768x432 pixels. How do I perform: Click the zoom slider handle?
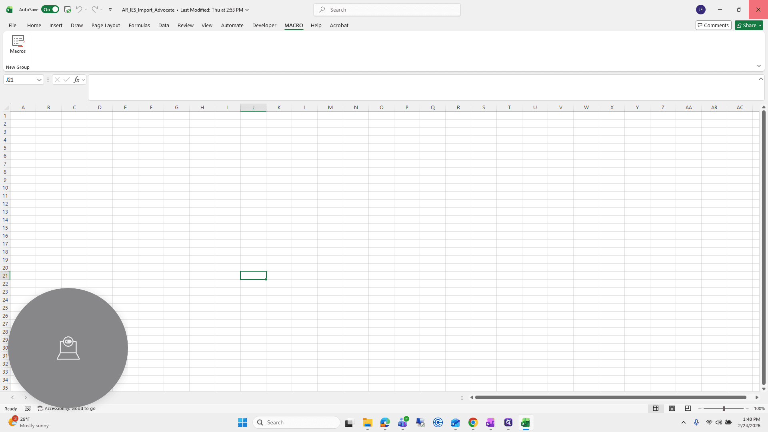pyautogui.click(x=724, y=408)
